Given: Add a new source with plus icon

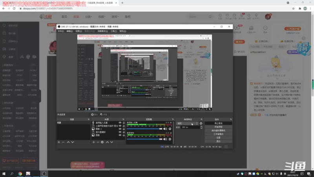Looking at the screenshot, I should 93,142.
